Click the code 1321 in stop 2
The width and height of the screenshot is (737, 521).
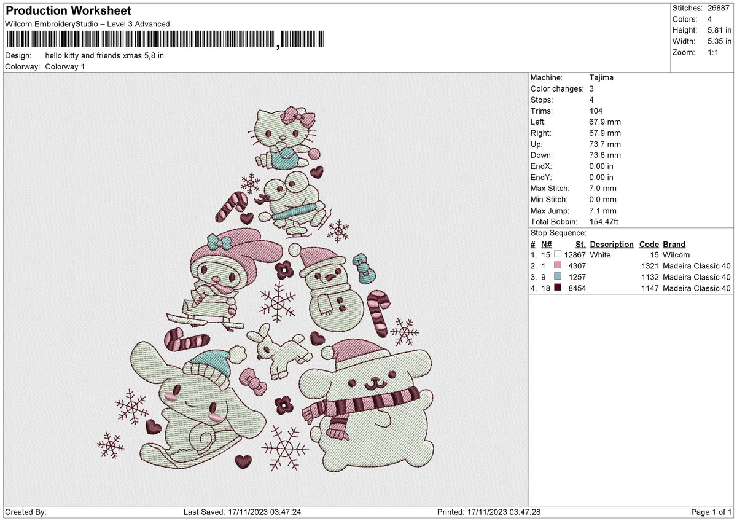[650, 265]
